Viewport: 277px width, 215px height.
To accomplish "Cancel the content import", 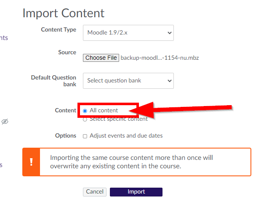I will (x=95, y=192).
